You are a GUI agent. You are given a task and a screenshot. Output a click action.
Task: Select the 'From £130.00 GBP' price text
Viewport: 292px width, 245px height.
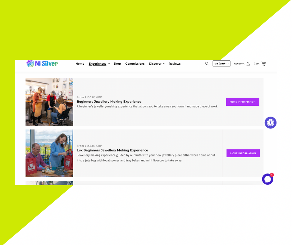click(x=89, y=97)
